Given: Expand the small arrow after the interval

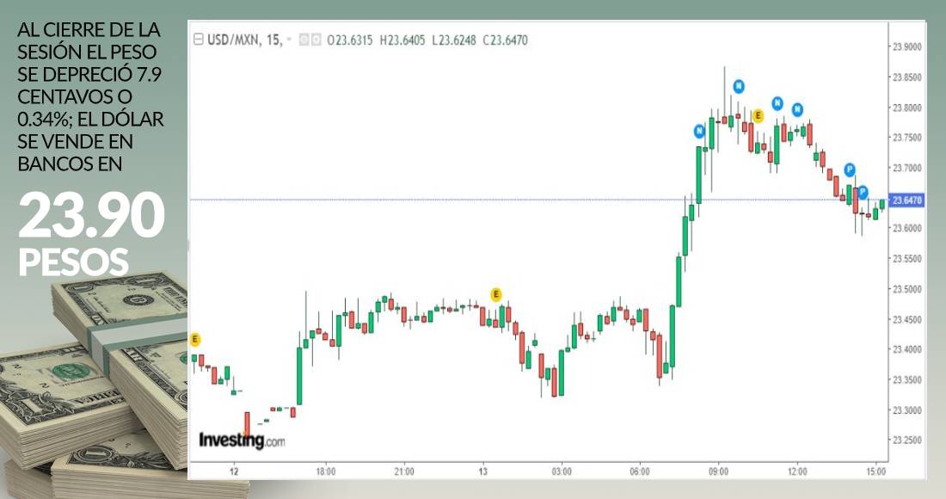Looking at the screenshot, I should pyautogui.click(x=290, y=40).
